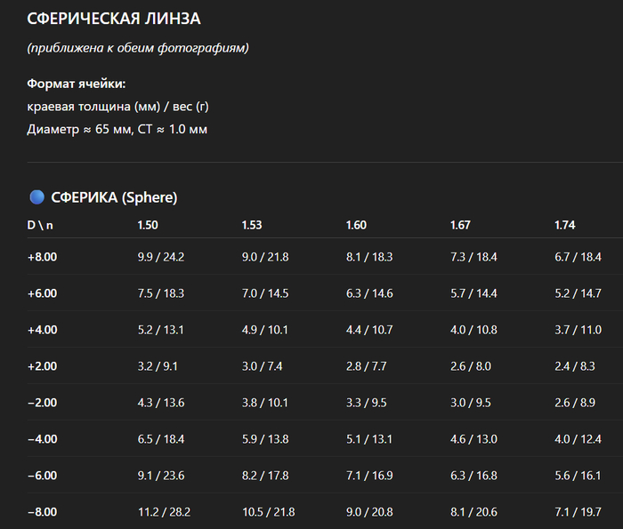Click the 1.50 index column header
The image size is (623, 529).
pyautogui.click(x=148, y=225)
